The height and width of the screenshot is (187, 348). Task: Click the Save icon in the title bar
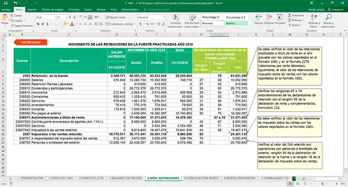coord(6,3)
